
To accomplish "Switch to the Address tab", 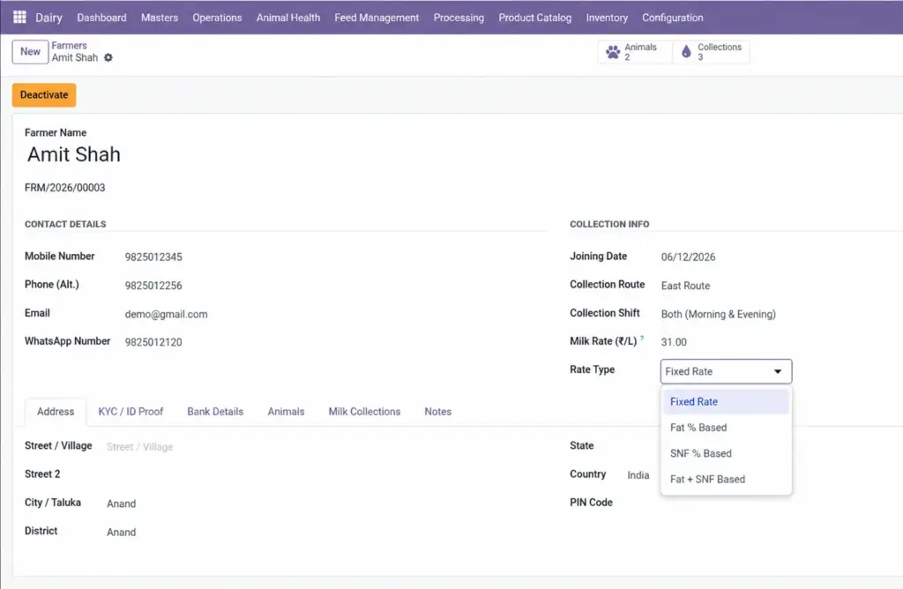I will point(56,412).
